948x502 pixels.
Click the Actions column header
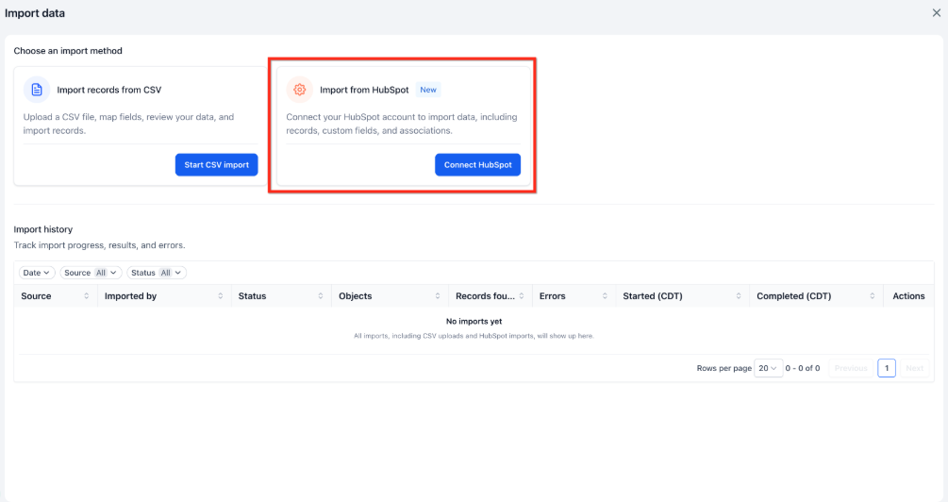click(x=908, y=295)
